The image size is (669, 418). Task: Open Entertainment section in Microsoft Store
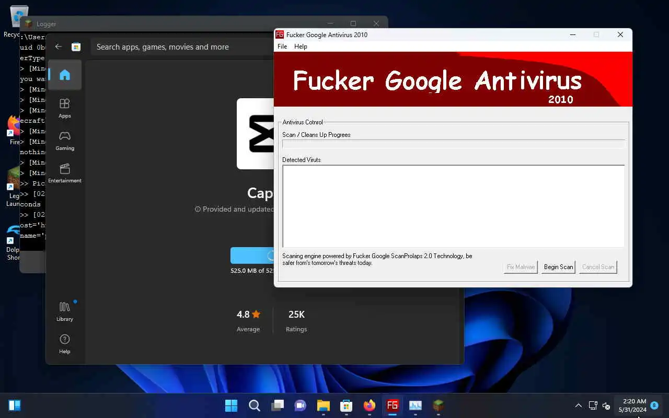tap(65, 173)
